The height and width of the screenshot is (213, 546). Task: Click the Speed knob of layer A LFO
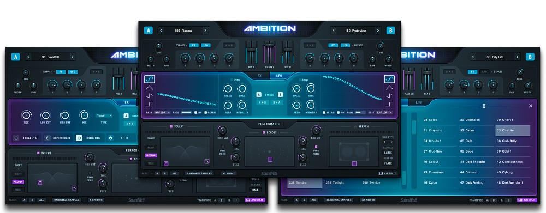click(228, 89)
